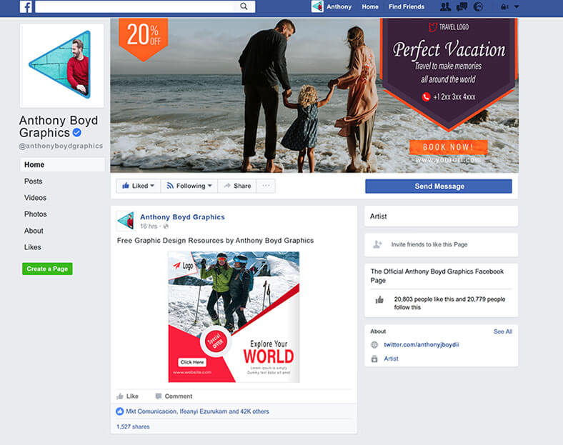Open the Photos tab in sidebar
The width and height of the screenshot is (563, 445).
coord(35,214)
